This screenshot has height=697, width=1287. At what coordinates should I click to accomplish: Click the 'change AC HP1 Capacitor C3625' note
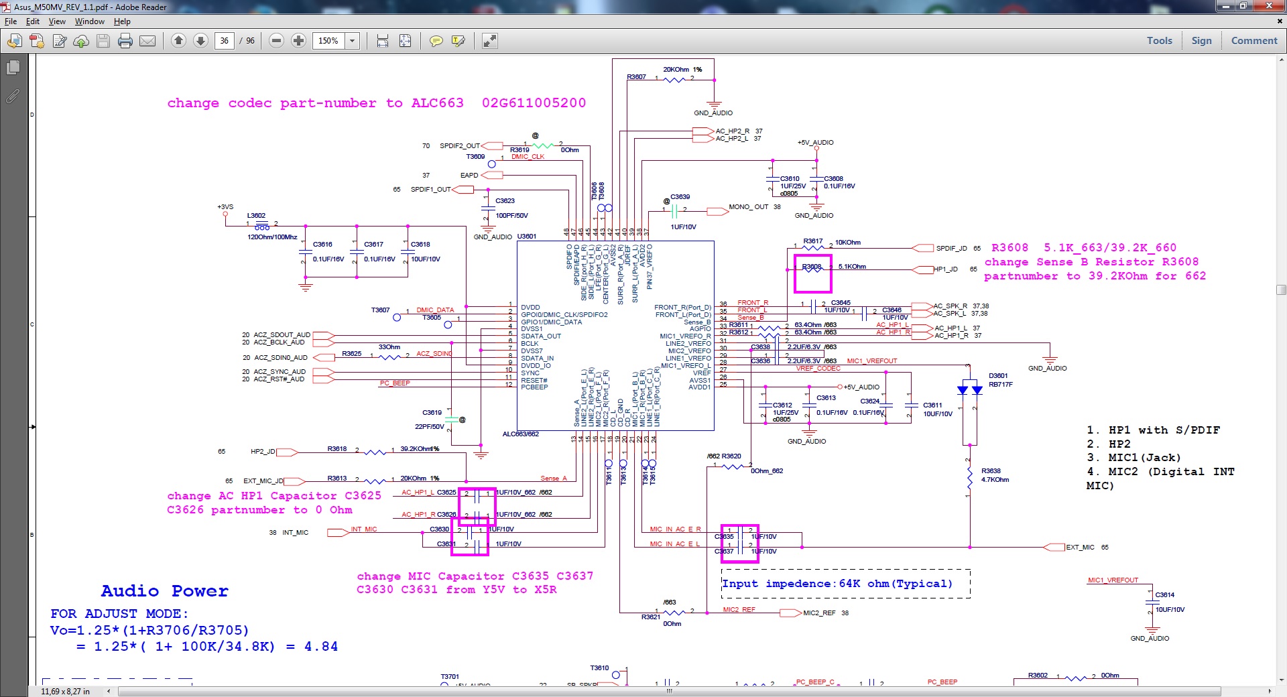[274, 496]
